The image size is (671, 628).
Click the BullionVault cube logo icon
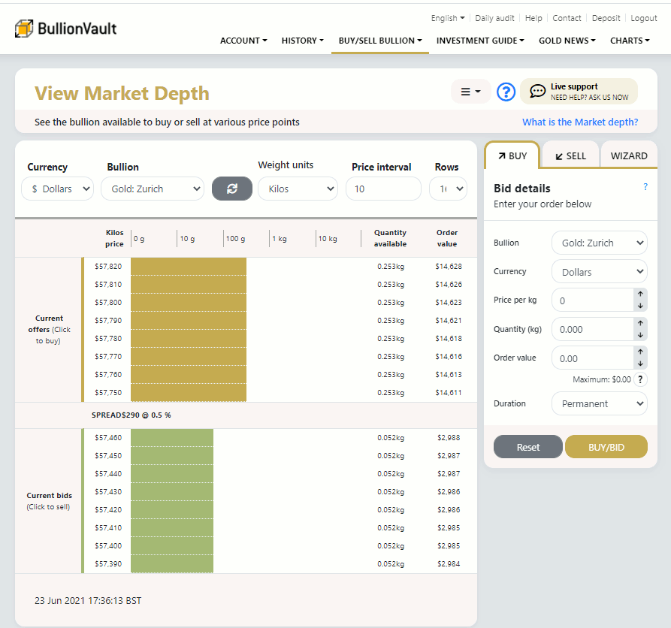(x=24, y=29)
